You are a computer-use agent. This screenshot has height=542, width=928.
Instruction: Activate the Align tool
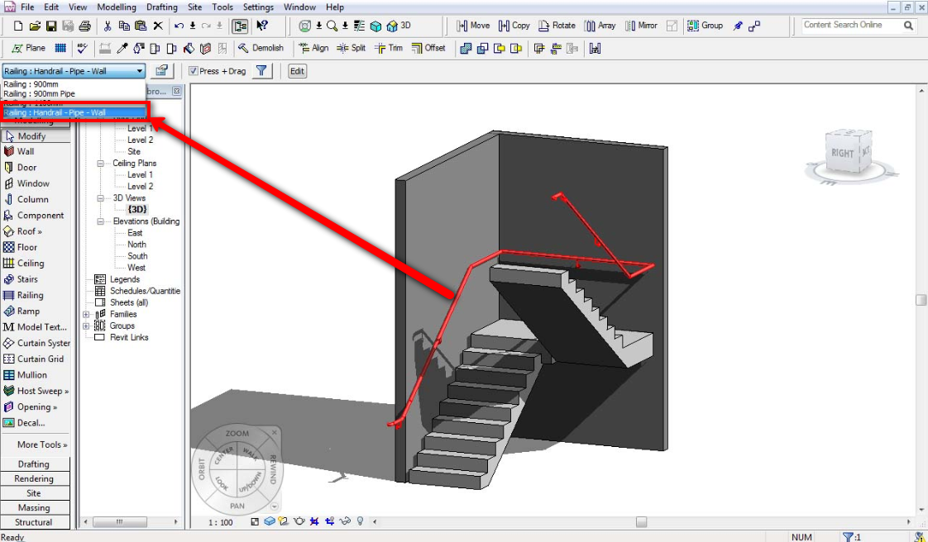[314, 48]
